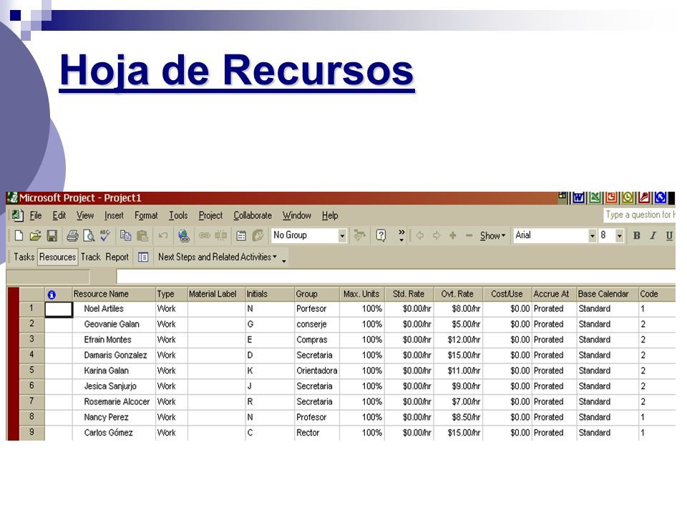The image size is (687, 515).
Task: Open a file with the folder icon
Action: [x=35, y=235]
